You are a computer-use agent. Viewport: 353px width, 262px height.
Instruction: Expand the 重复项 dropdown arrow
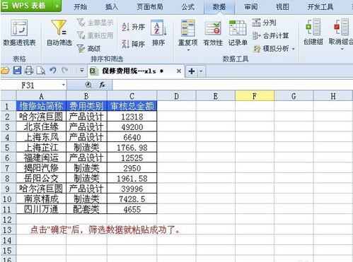[188, 50]
